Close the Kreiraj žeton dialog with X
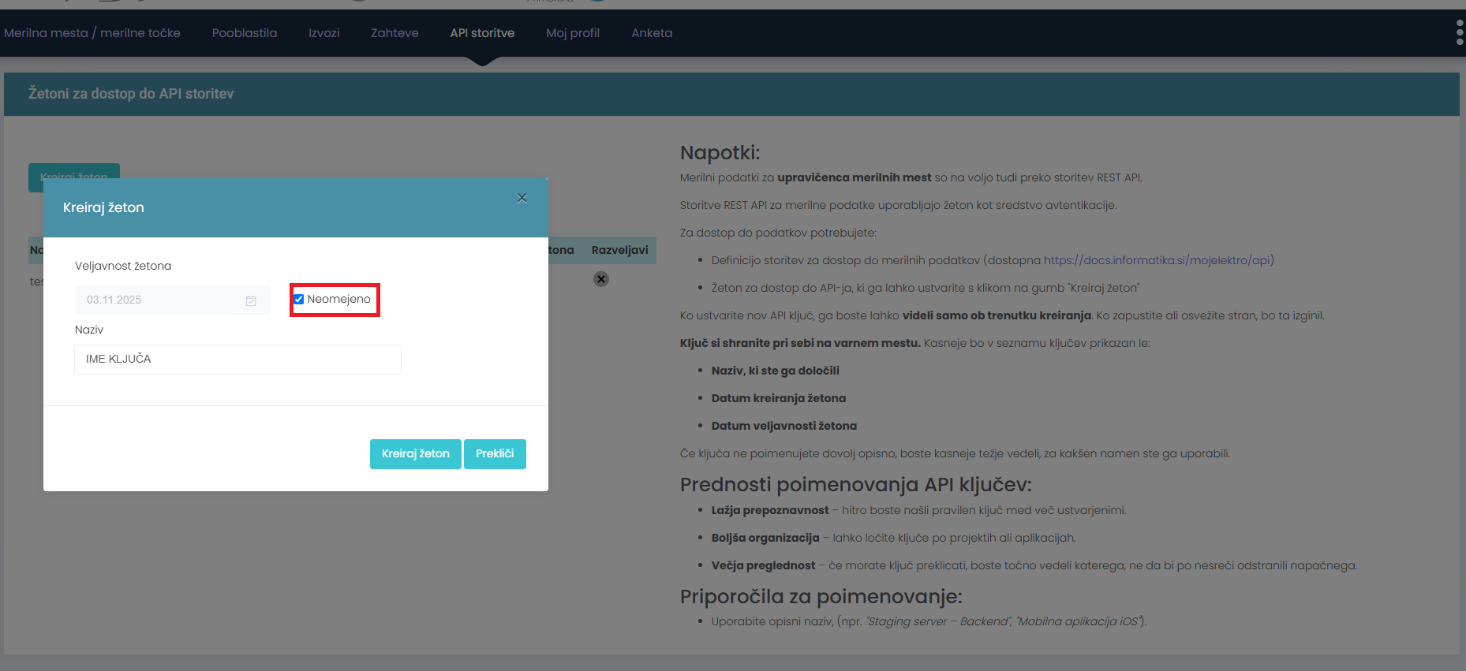This screenshot has height=671, width=1466. coord(522,198)
